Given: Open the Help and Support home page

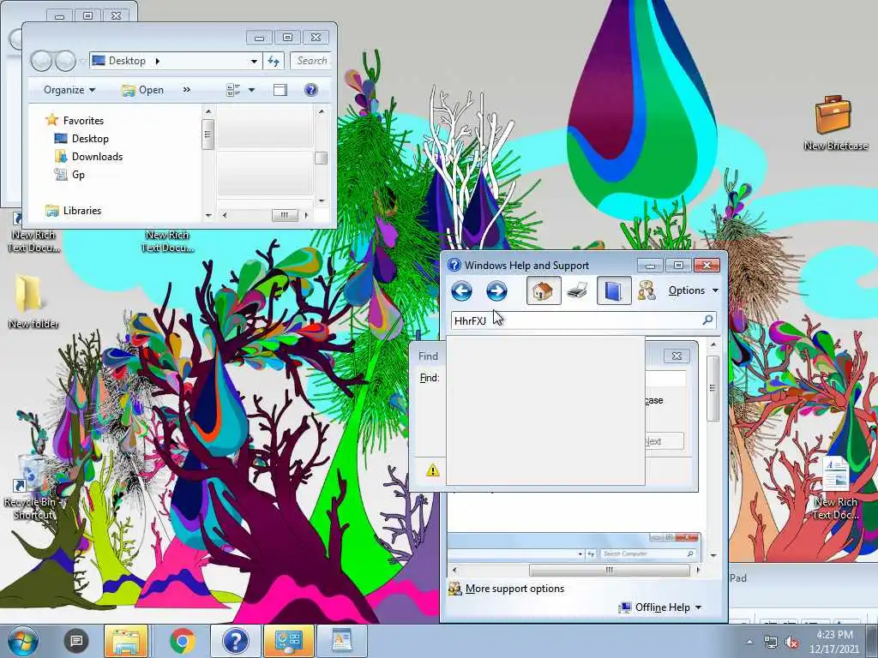Looking at the screenshot, I should (x=543, y=291).
